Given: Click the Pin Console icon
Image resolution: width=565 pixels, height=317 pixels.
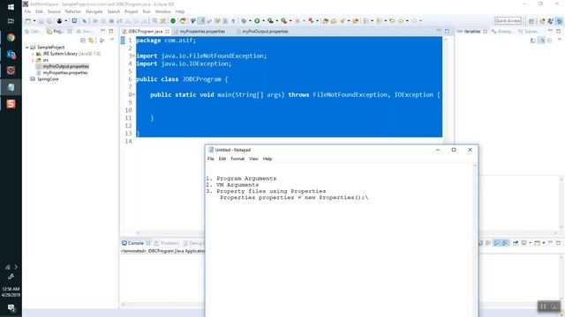Looking at the screenshot, I should point(516,243).
